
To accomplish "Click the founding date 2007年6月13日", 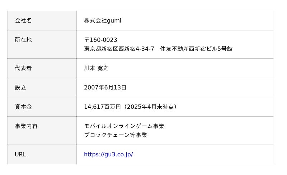I will click(x=105, y=87).
